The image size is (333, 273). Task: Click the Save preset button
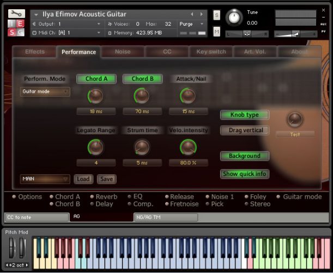click(106, 179)
